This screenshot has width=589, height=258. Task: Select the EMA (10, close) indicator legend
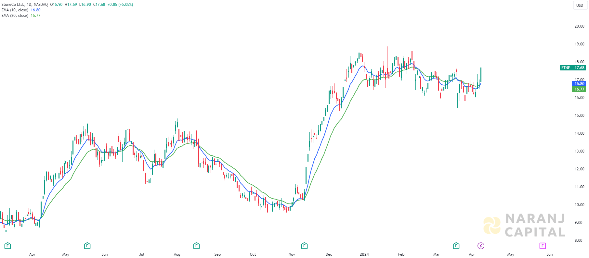[x=15, y=10]
